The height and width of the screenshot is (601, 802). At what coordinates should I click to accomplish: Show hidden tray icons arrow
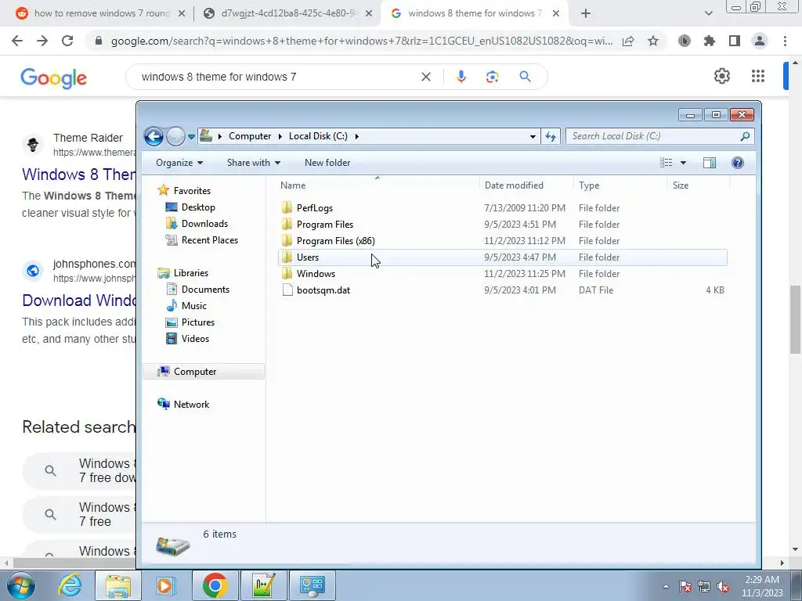(x=666, y=586)
